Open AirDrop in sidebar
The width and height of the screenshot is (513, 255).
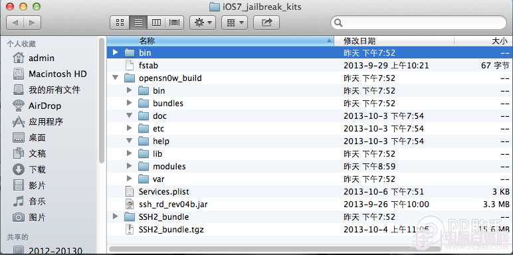click(37, 106)
